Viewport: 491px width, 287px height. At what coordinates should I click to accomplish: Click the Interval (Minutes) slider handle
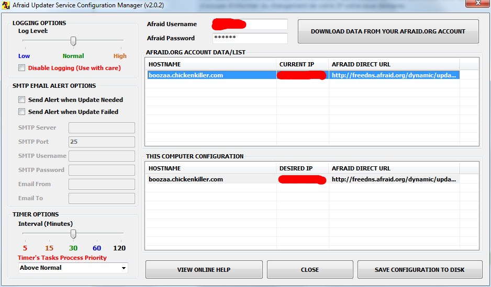[x=73, y=234]
